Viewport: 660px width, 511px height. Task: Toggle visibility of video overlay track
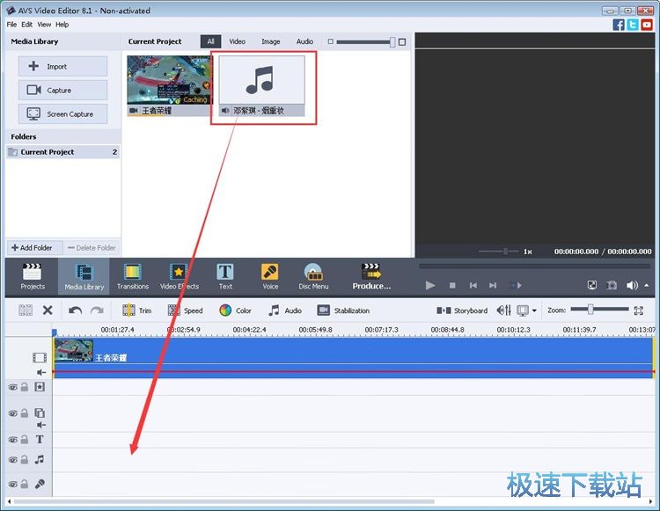(x=13, y=413)
